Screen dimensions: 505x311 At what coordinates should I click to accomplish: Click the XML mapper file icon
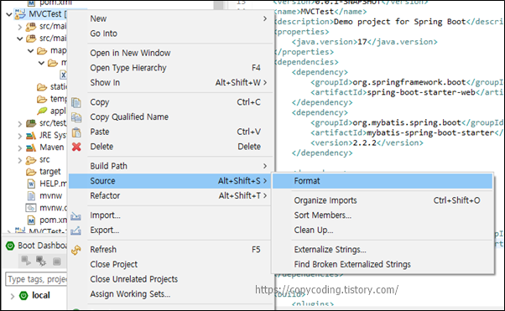point(63,75)
